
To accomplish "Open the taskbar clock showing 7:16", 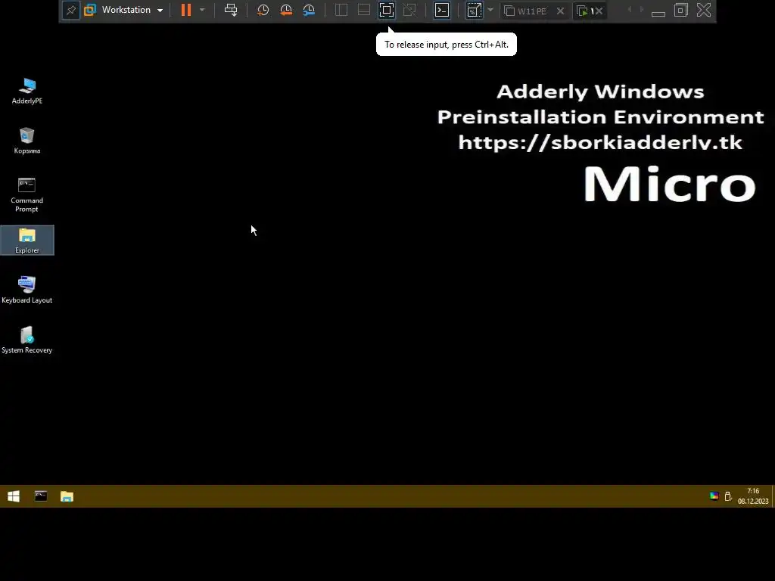I will tap(753, 496).
